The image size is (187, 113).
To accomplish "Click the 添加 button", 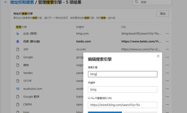I will click(163, 14).
